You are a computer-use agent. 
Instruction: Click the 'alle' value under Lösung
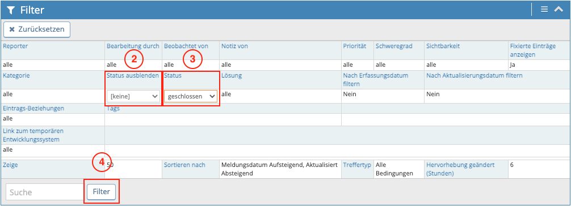226,94
